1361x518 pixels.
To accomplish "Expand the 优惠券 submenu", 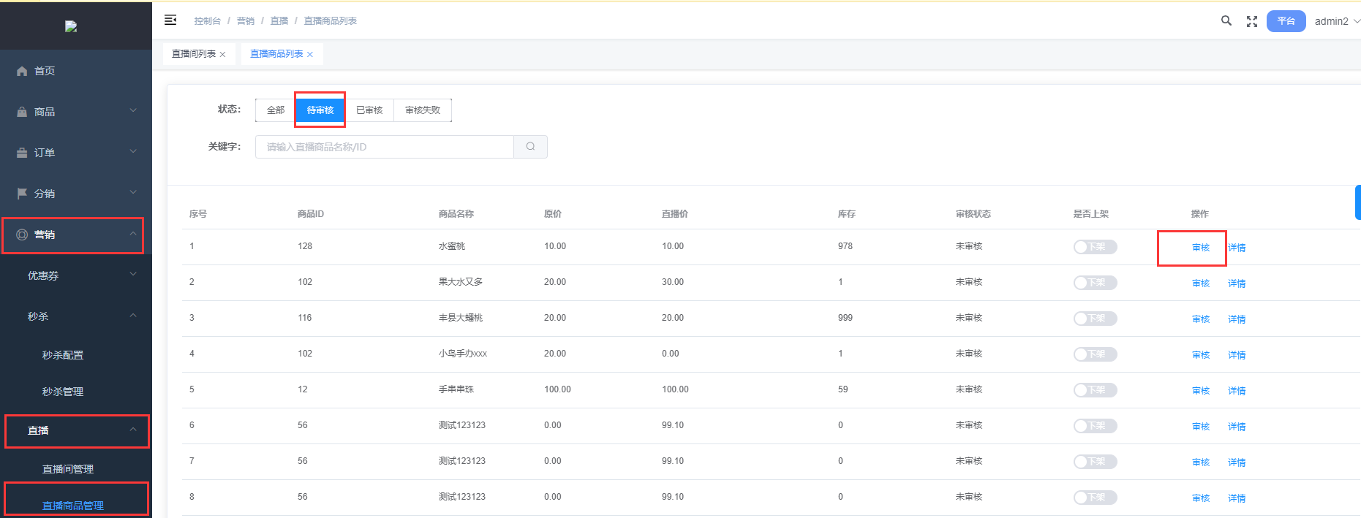I will point(80,275).
